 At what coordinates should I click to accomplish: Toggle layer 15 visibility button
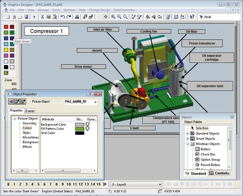pyautogui.click(x=99, y=184)
